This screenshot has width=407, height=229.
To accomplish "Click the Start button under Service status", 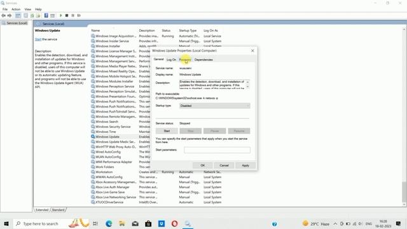I will (167, 131).
